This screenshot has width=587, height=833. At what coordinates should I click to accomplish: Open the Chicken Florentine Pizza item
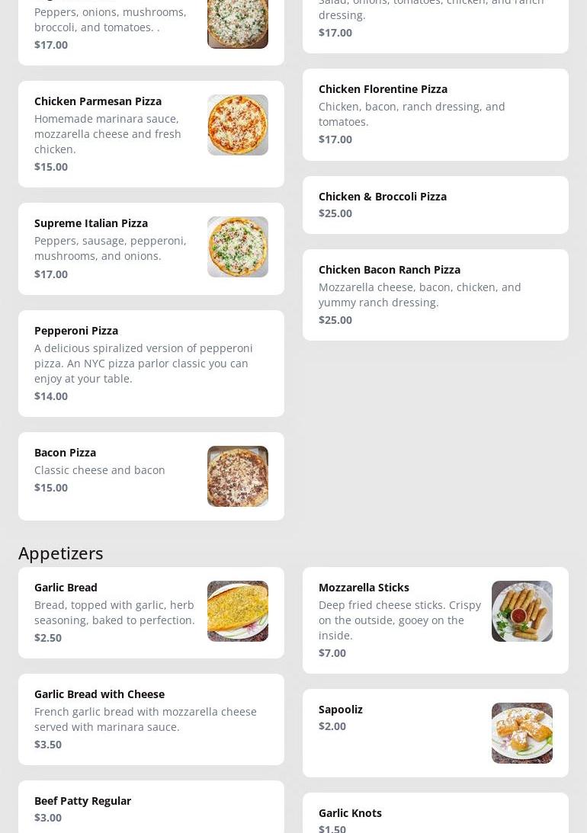pyautogui.click(x=435, y=114)
